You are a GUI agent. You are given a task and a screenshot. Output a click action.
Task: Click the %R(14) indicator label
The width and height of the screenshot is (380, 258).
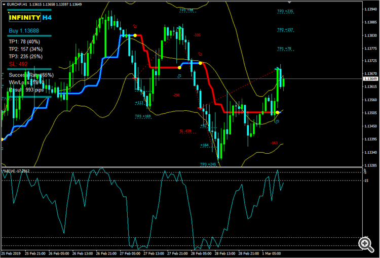click(x=16, y=171)
